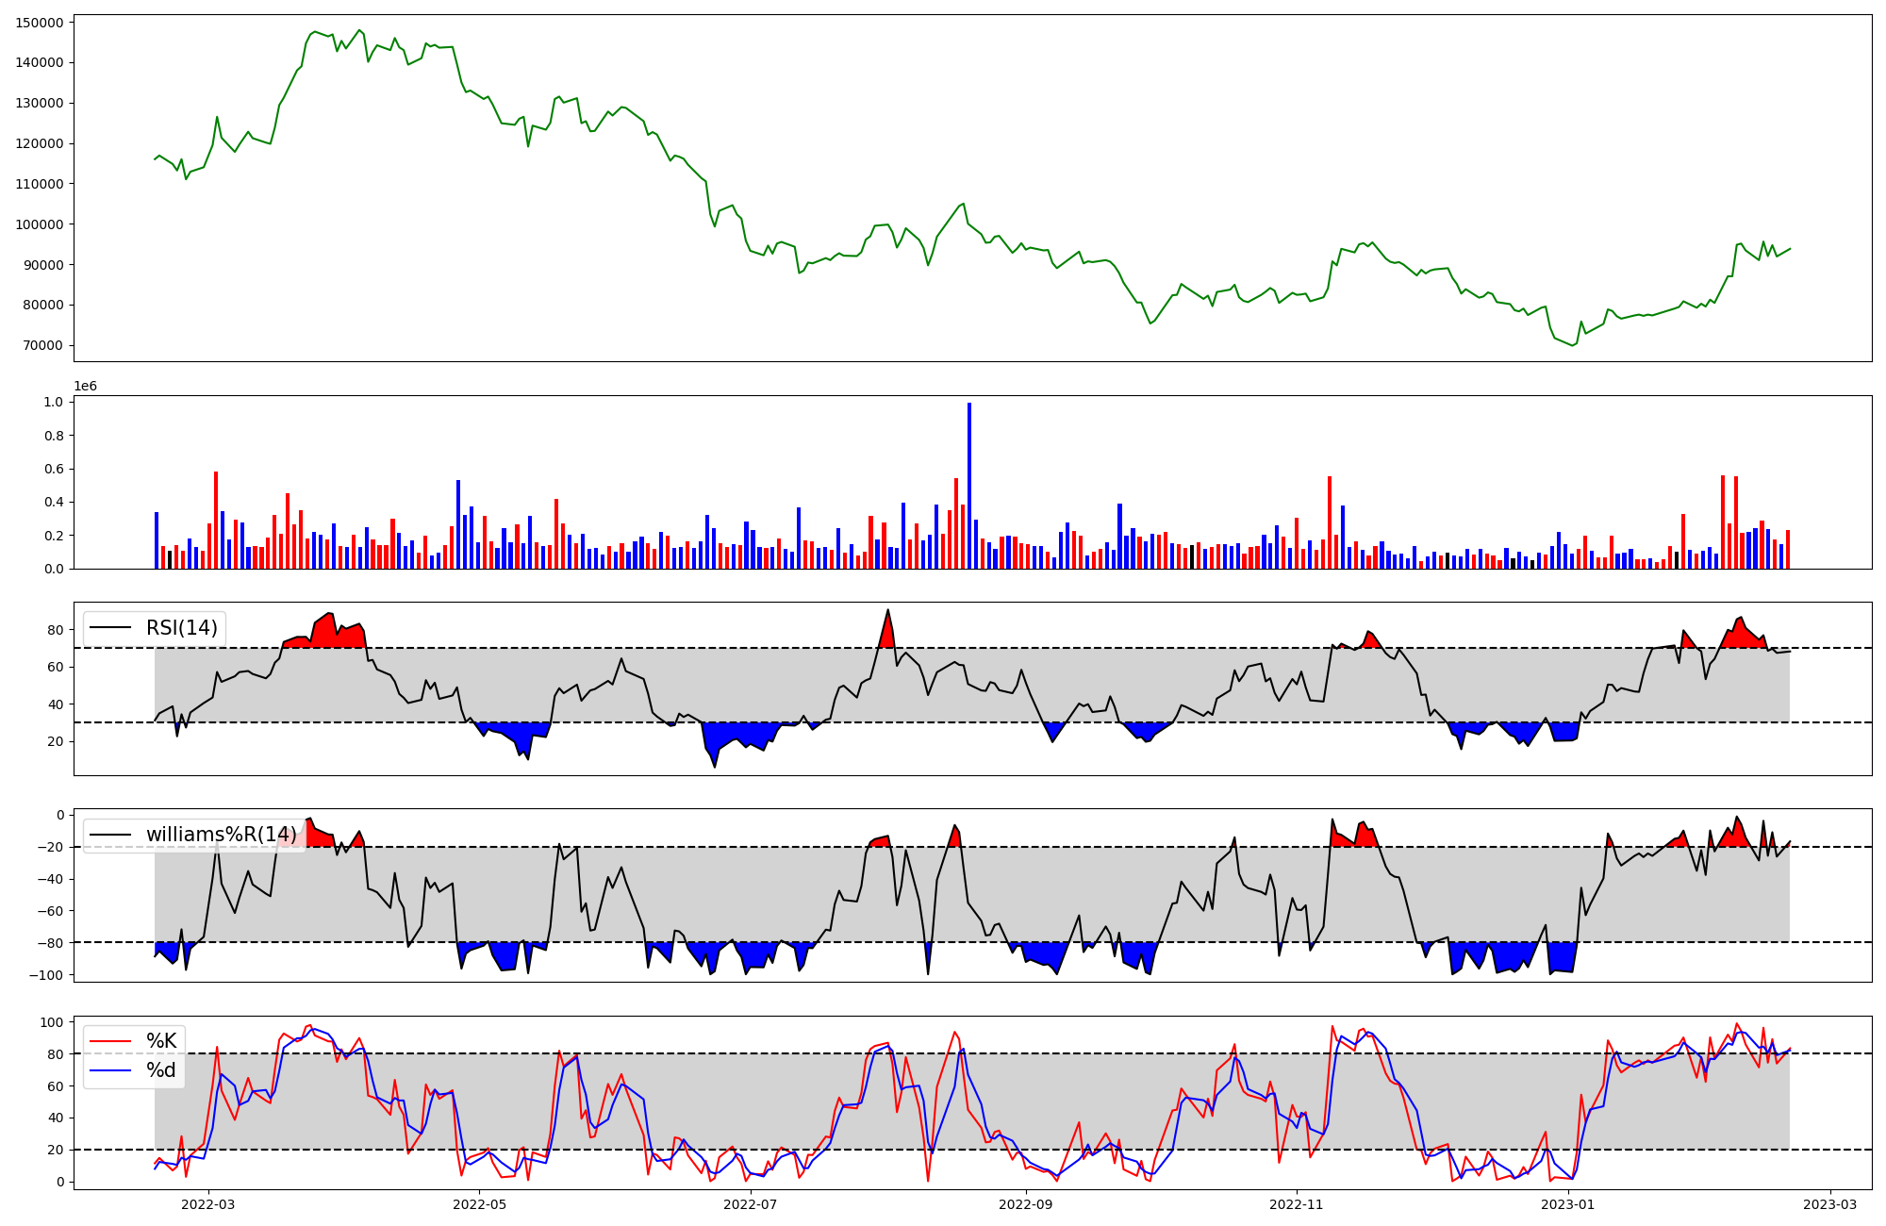Click the 2022-09 x-axis date label

(x=1025, y=1204)
